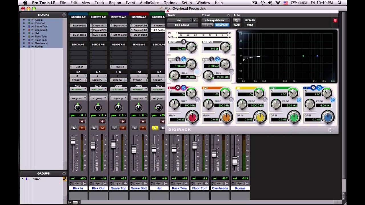Select the HPF high-pass curve icon
Image resolution: width=365 pixels, height=205 pixels.
point(184,59)
